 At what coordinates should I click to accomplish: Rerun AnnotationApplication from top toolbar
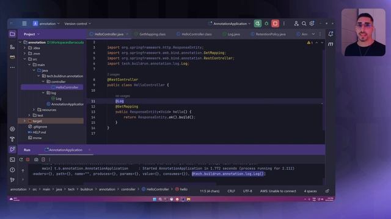(258, 24)
